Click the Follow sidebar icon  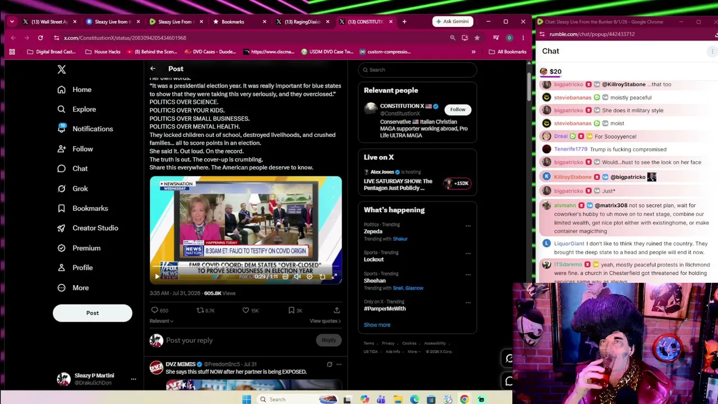[61, 149]
